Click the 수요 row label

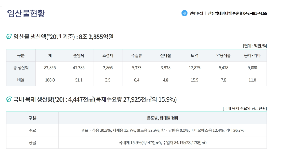click(x=32, y=130)
